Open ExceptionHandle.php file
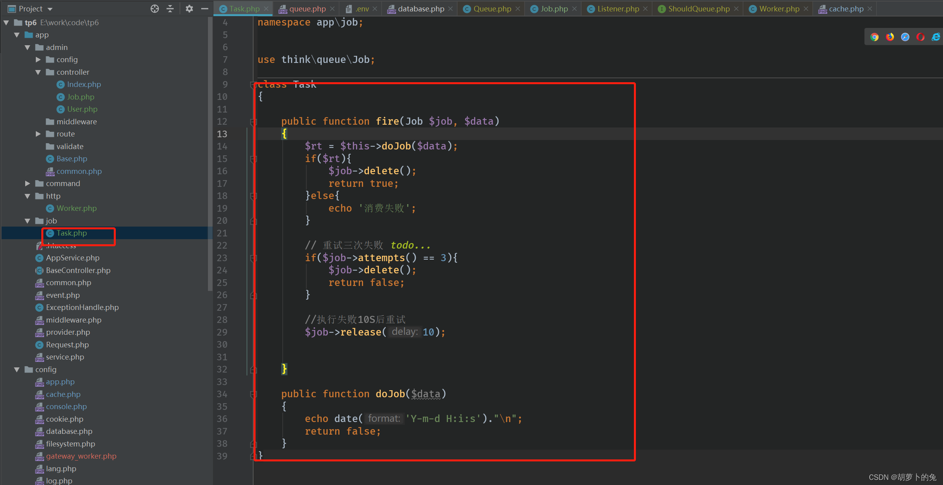Viewport: 943px width, 485px height. coord(82,308)
